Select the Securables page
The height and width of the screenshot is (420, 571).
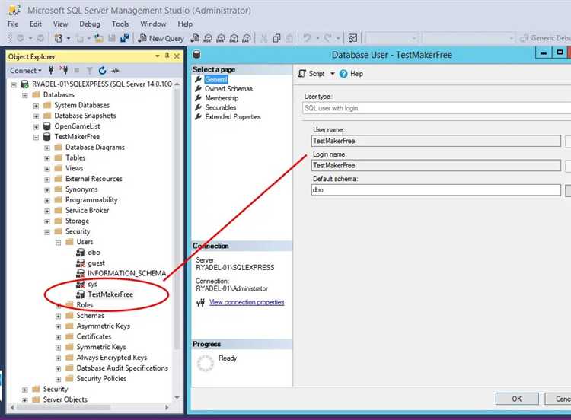coord(220,108)
